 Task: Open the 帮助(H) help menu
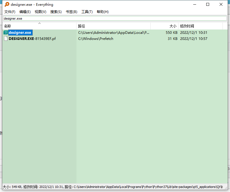point(103,12)
